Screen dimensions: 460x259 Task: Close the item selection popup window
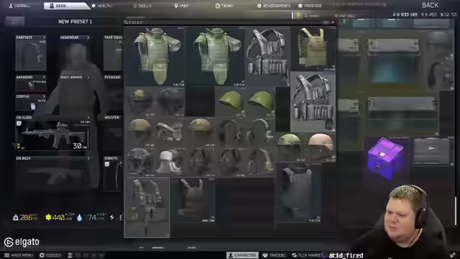tap(333, 22)
